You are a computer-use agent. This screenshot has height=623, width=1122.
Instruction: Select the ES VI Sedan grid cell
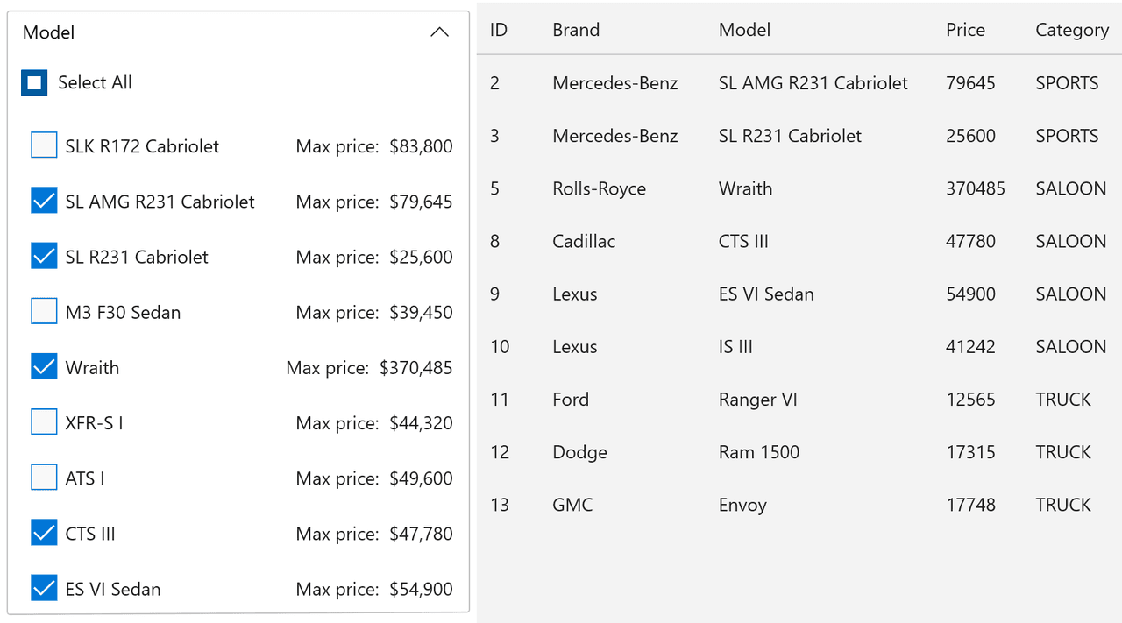pos(766,294)
